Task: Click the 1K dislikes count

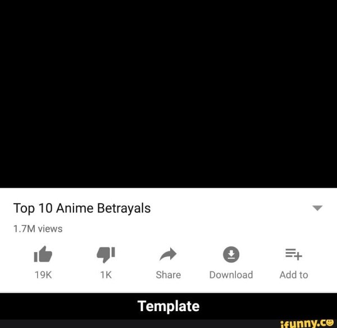Action: (x=106, y=275)
